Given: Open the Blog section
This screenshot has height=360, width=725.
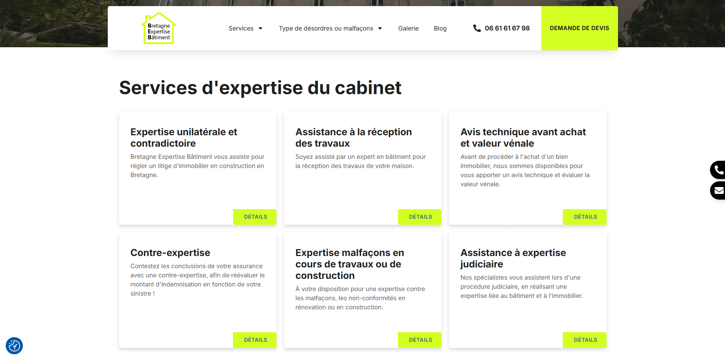Looking at the screenshot, I should click(x=440, y=28).
